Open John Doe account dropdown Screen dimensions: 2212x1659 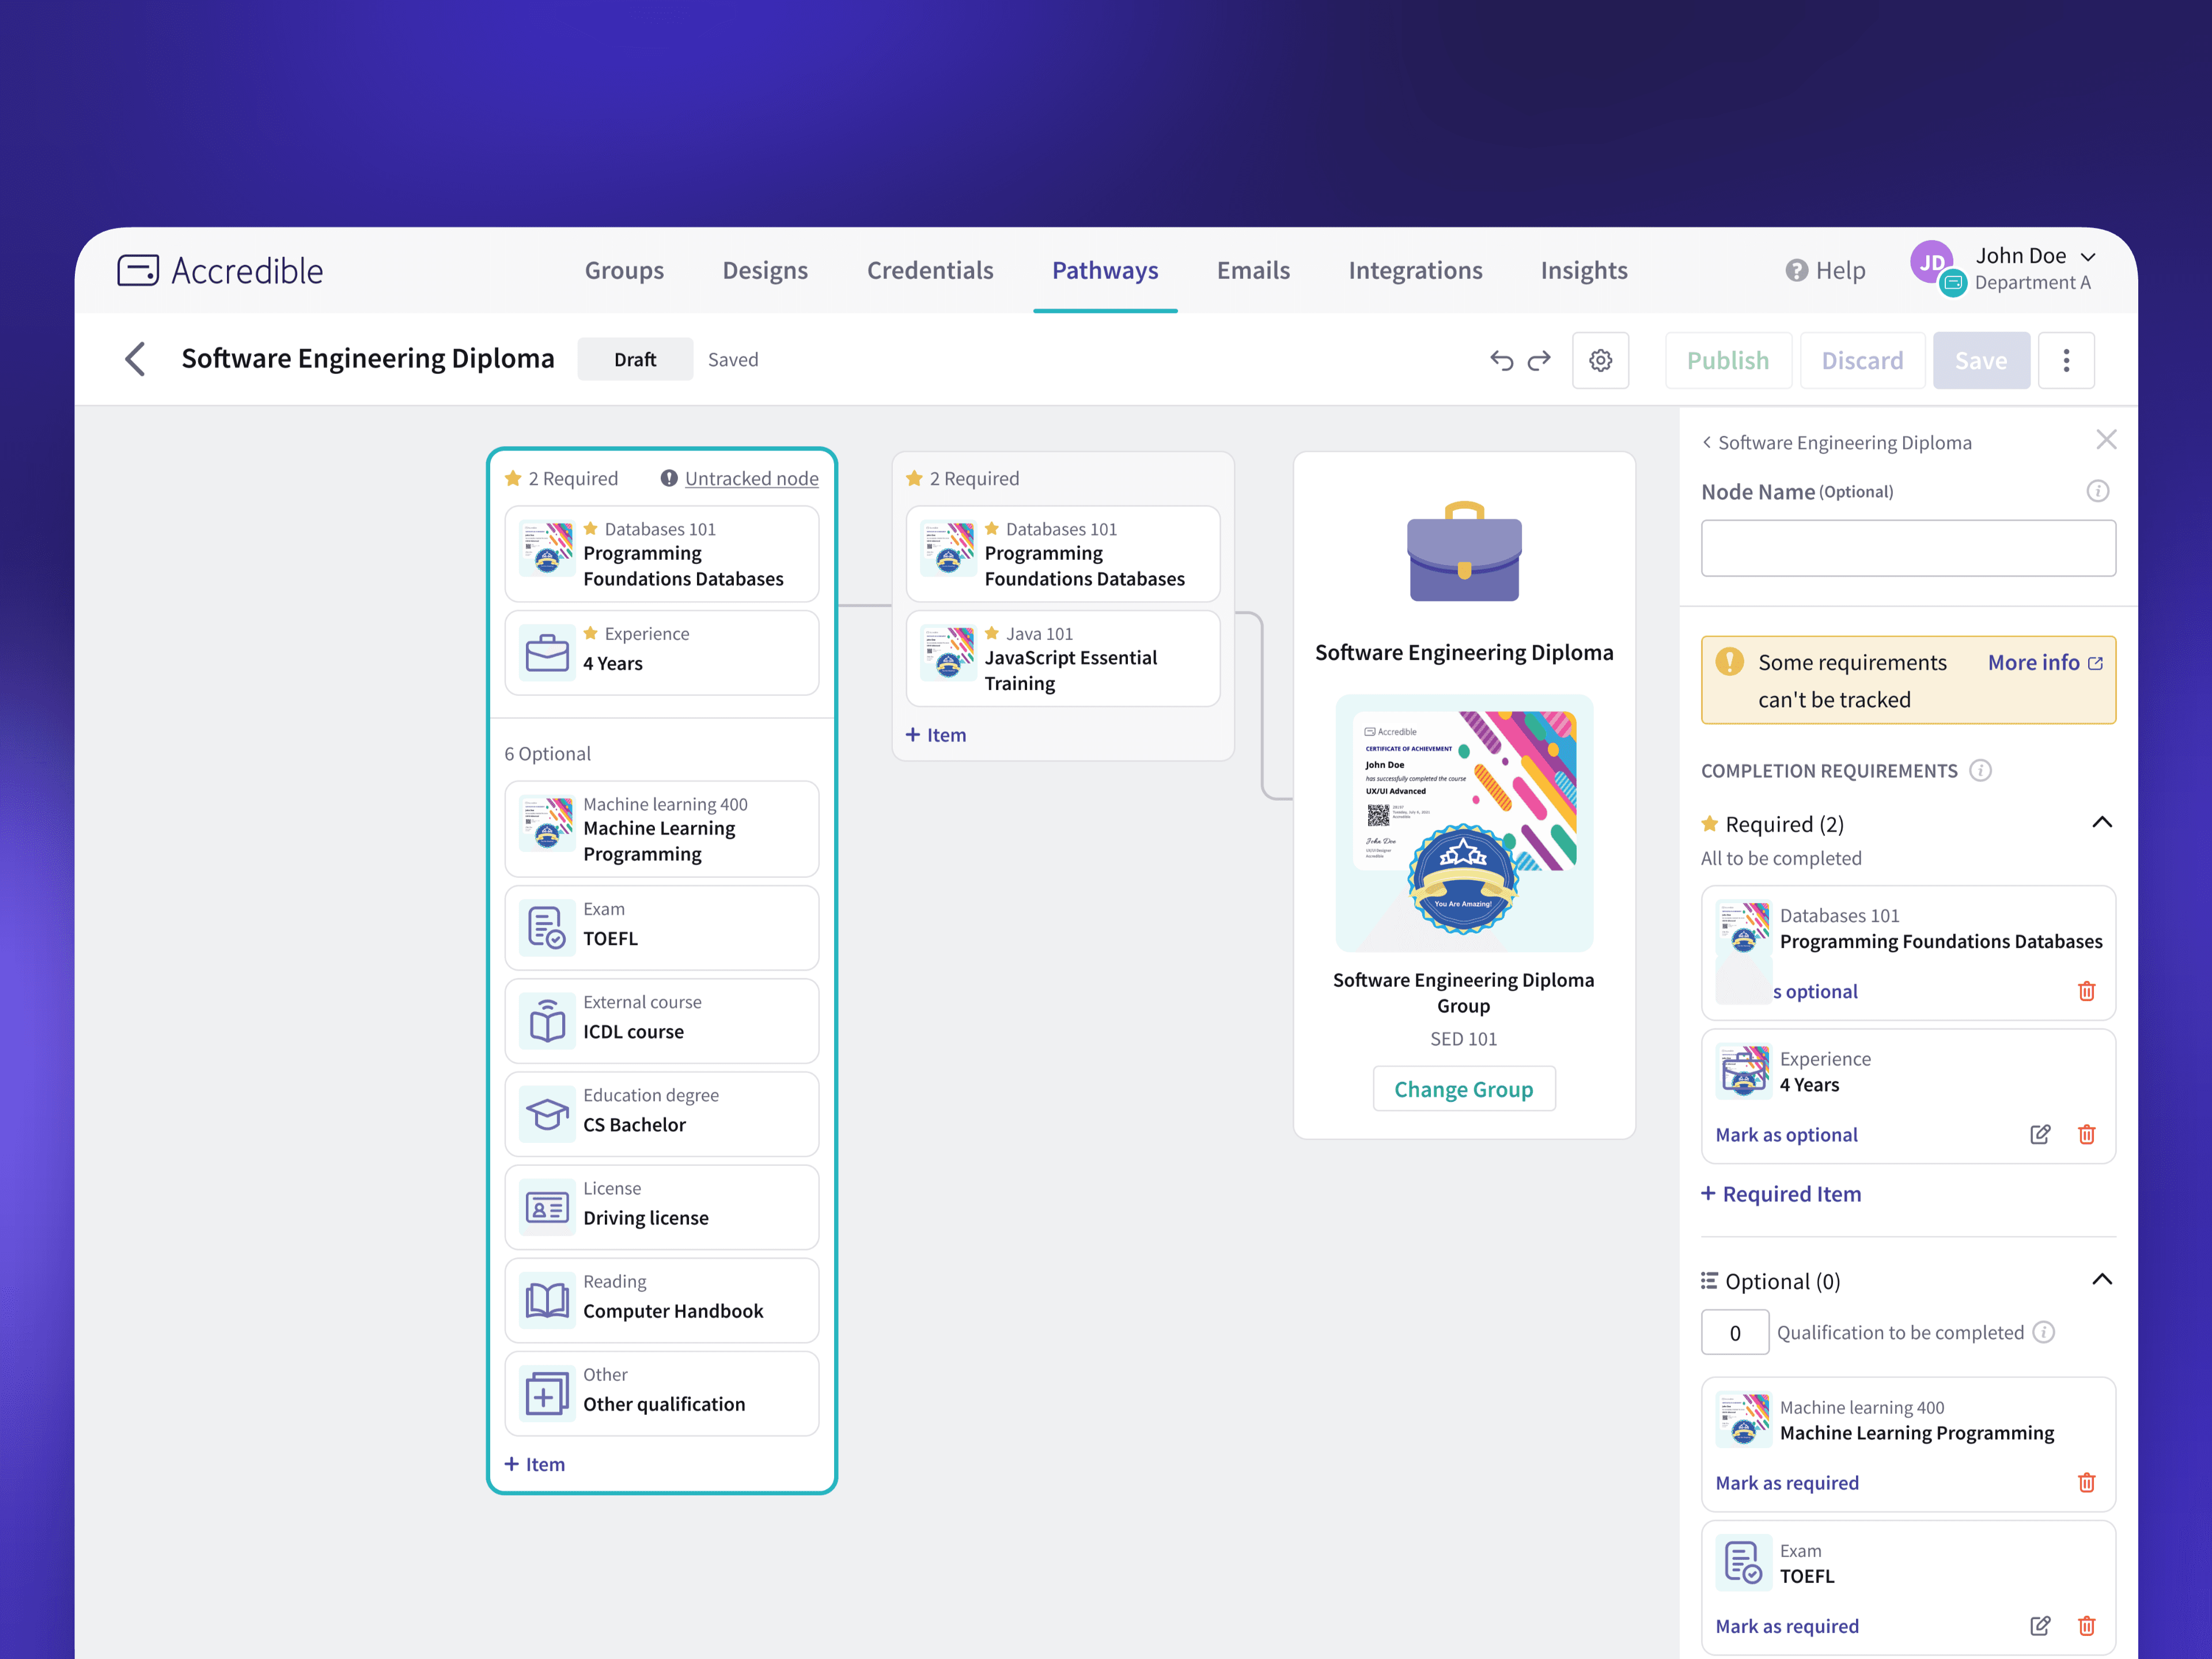(2087, 257)
